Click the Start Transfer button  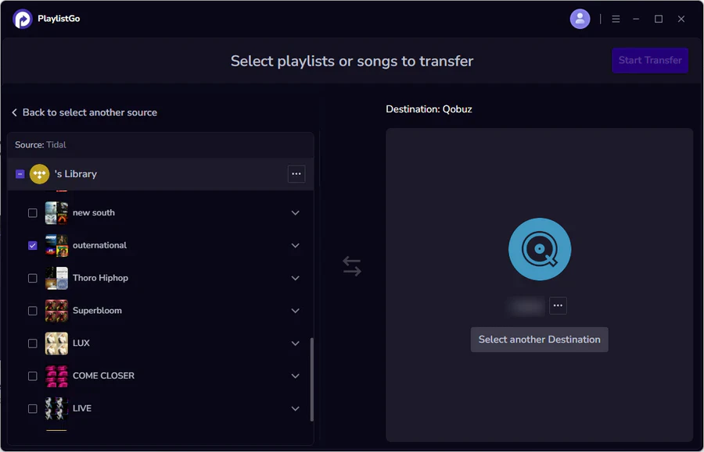(650, 60)
